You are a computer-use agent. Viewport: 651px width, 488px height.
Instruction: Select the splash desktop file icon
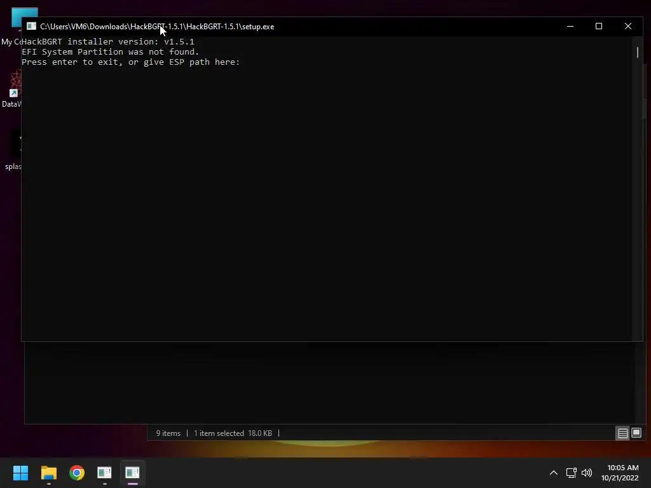13,150
